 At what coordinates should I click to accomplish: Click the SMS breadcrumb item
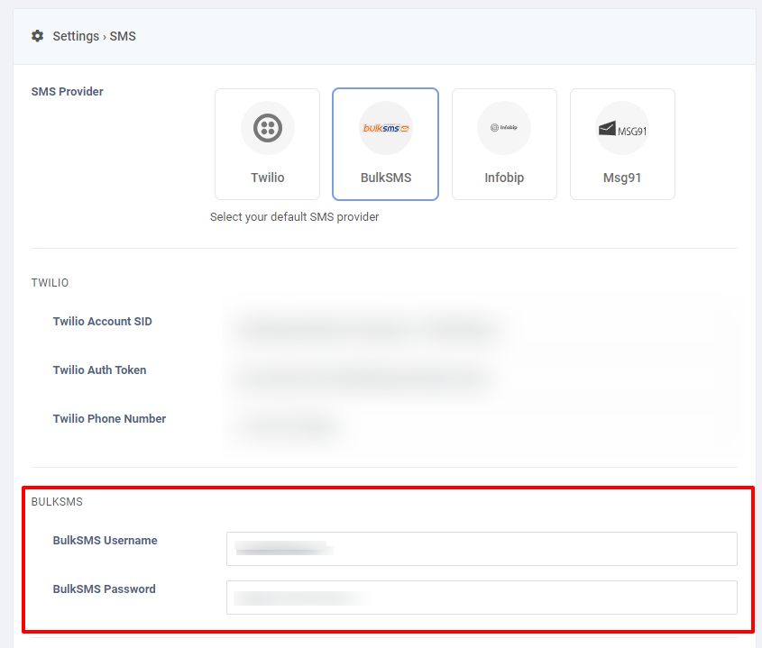coord(123,36)
